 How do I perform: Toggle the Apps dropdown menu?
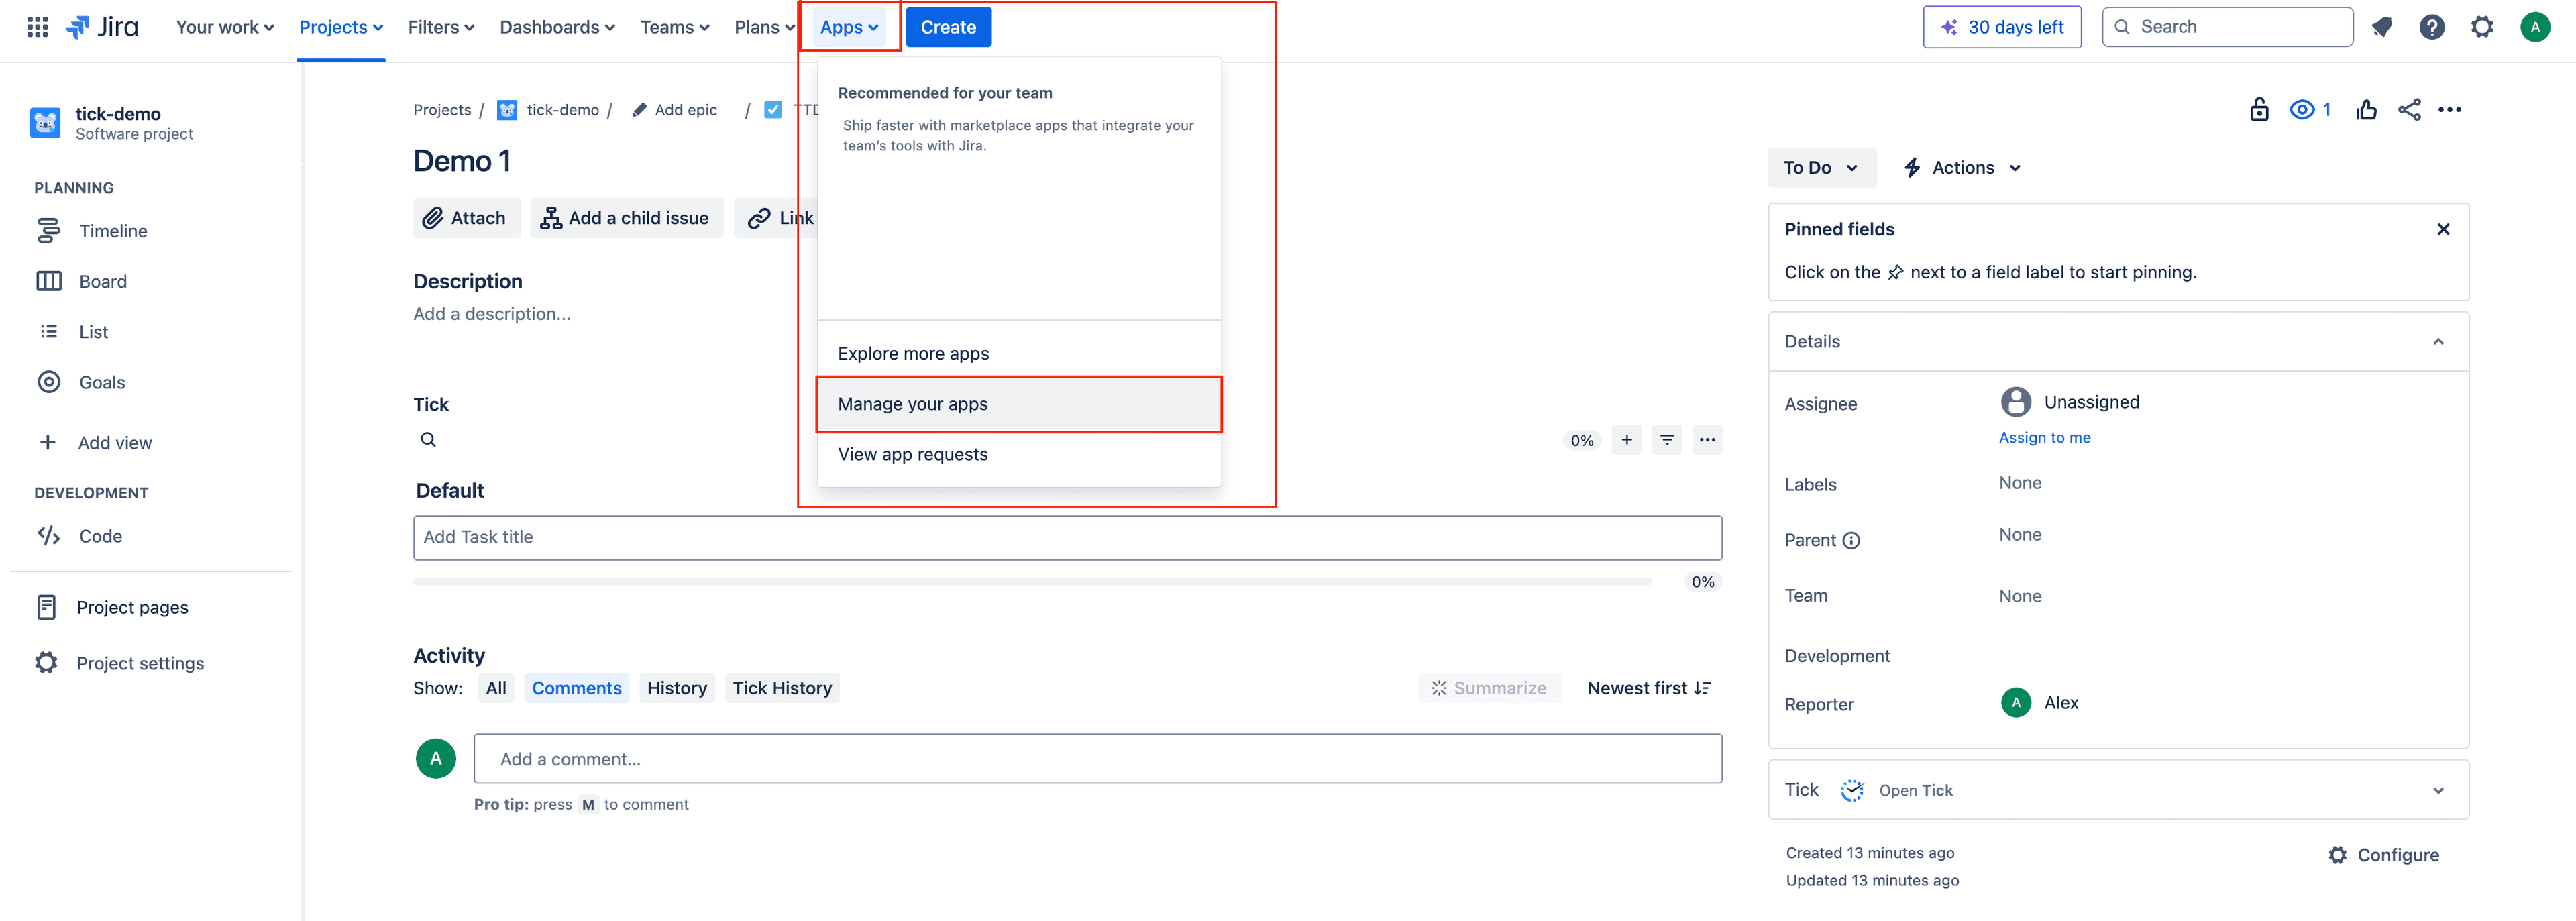[x=849, y=27]
